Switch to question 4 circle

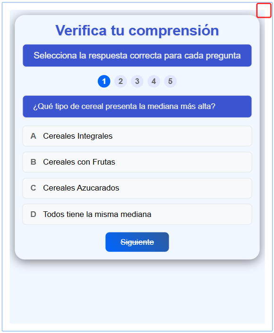(154, 81)
